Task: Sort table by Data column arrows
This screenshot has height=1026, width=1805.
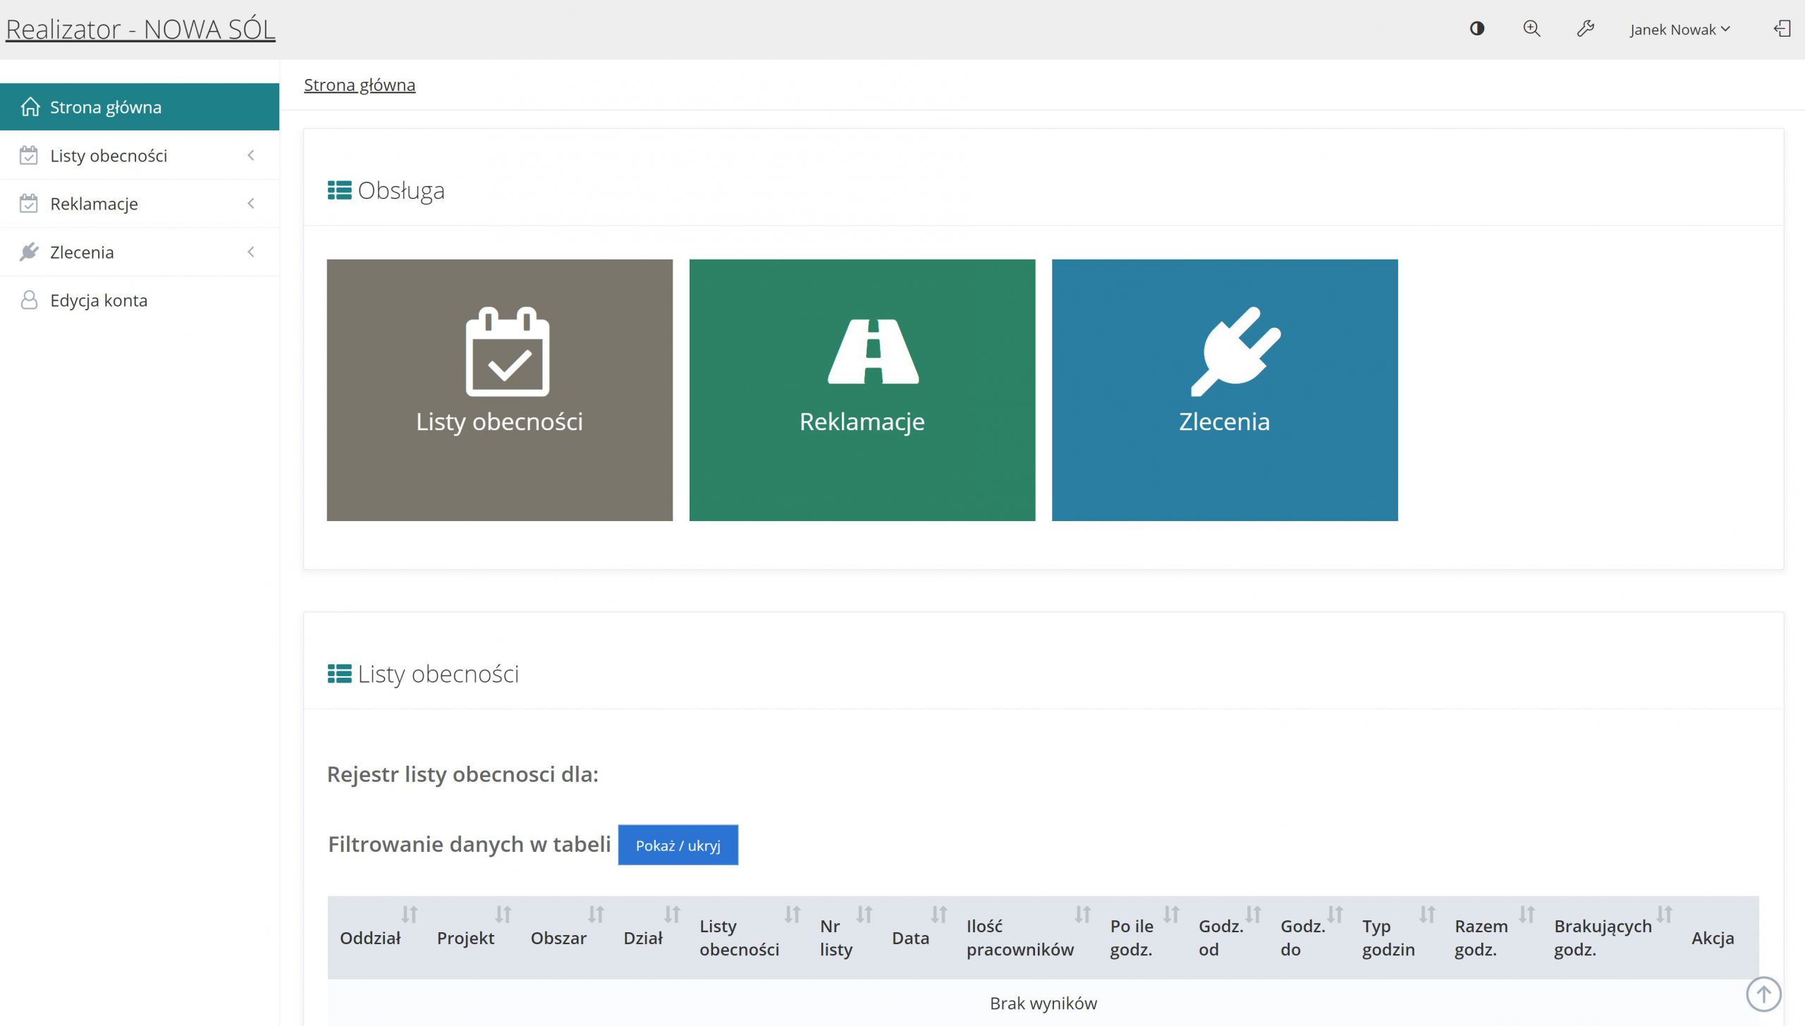Action: pos(938,915)
